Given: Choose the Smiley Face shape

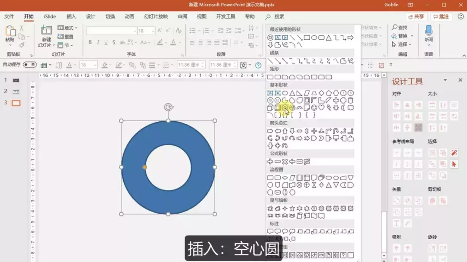Looking at the screenshot, I should point(314,107).
